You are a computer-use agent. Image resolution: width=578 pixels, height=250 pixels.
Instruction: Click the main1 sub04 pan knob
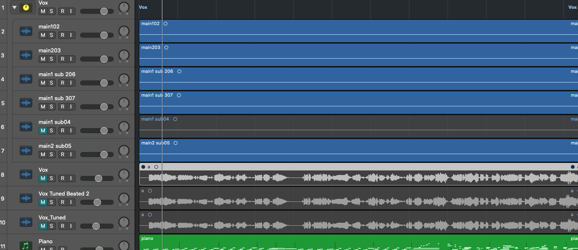coord(124,126)
